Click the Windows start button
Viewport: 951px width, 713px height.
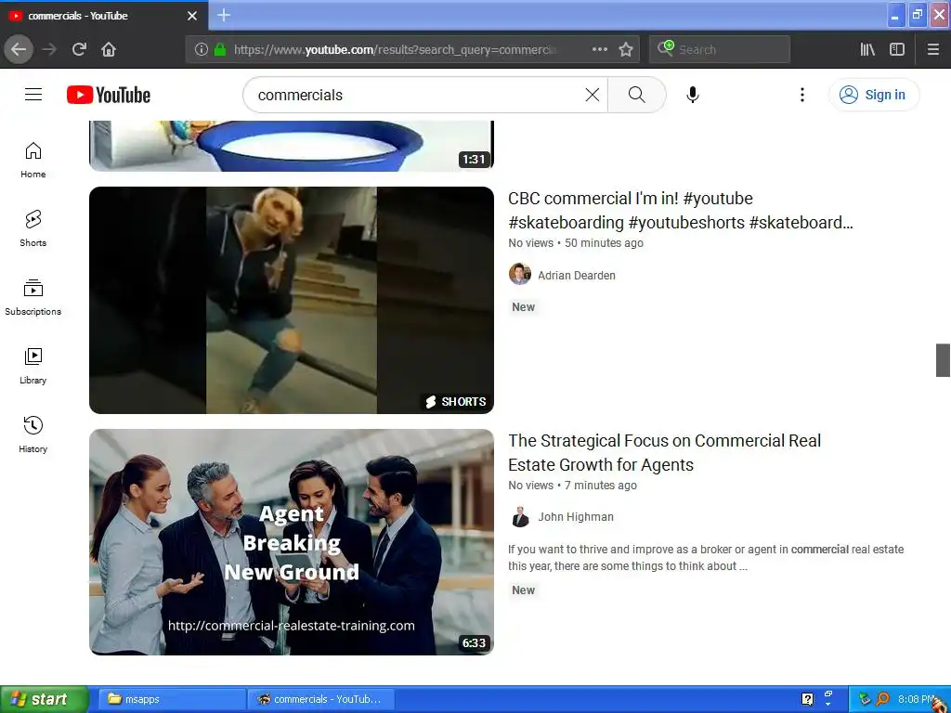[45, 699]
